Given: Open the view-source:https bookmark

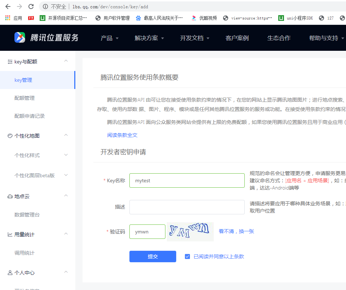Looking at the screenshot, I should [248, 18].
